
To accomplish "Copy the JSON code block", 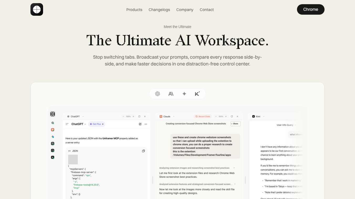I will click(143, 151).
